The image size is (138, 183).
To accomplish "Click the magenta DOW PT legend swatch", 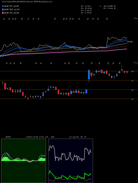I will tap(3, 13).
